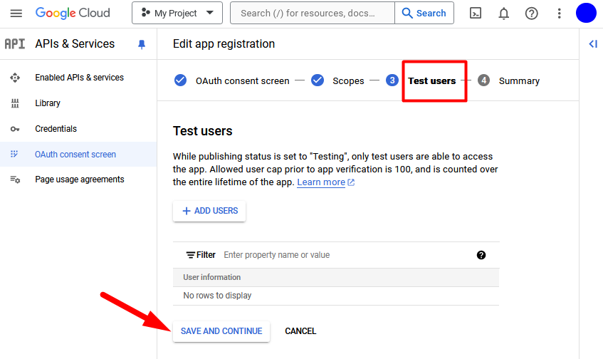Viewport: 603px width, 359px height.
Task: Unpin APIs & Services with the pin icon
Action: [x=142, y=44]
